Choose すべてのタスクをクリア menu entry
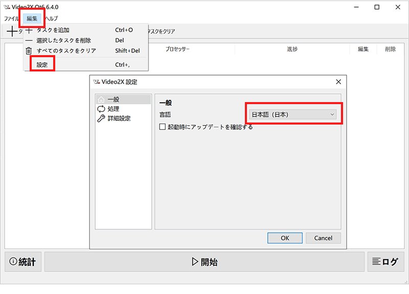 [x=86, y=51]
